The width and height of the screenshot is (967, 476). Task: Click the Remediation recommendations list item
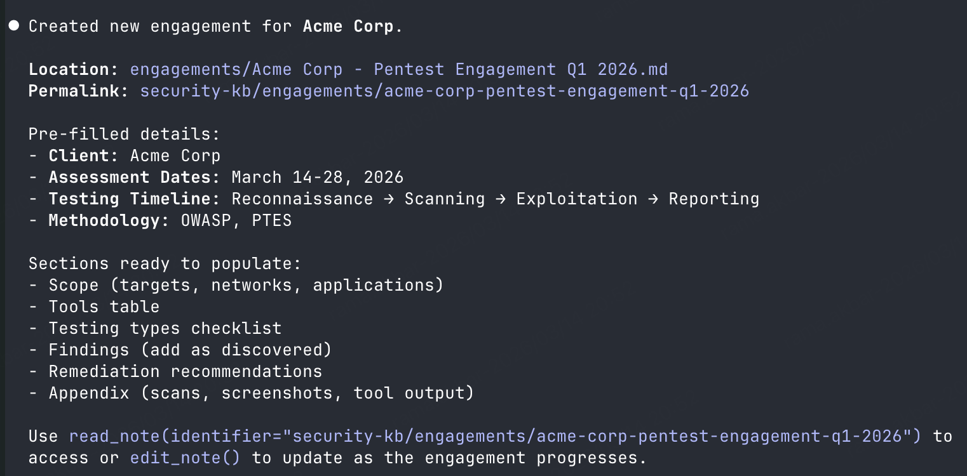[185, 371]
